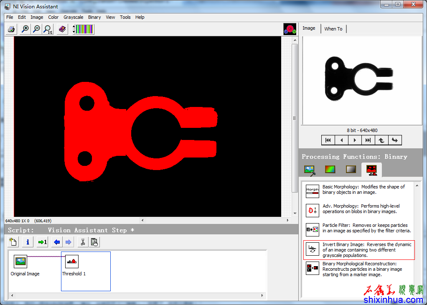Click the color palette swatch
This screenshot has height=305, width=427.
[x=85, y=29]
